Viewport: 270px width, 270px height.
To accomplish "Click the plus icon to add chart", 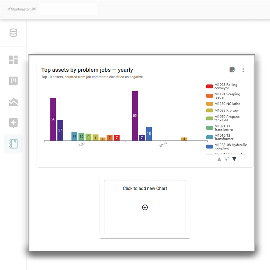I will 145,207.
